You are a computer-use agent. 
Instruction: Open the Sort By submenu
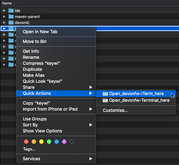56,125
